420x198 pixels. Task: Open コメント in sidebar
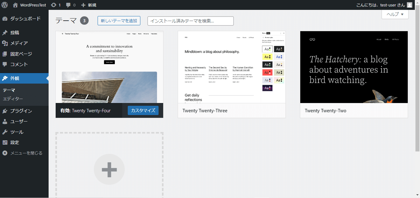tap(24, 64)
